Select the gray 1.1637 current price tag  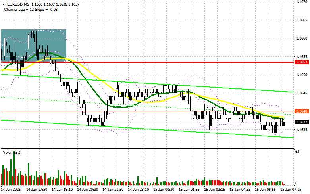point(301,122)
